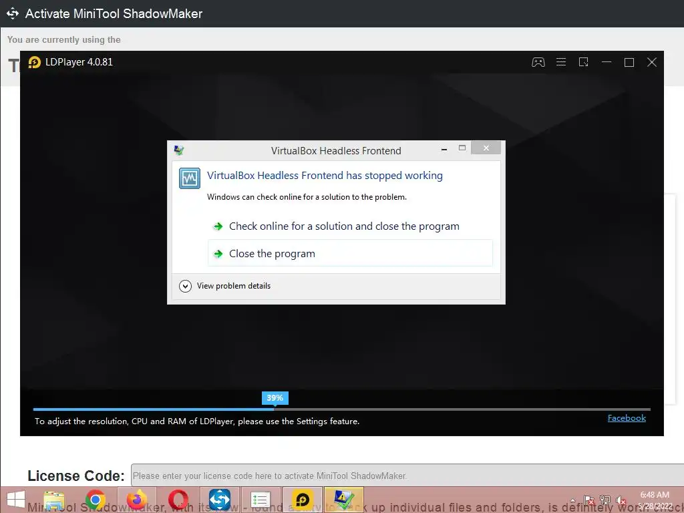Click the crash report monitor icon
Screen dimensions: 684x513
pos(190,178)
